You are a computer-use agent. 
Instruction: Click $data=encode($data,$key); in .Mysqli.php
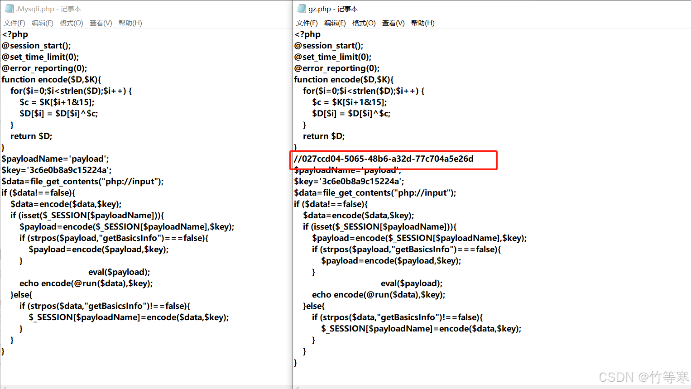[x=66, y=204]
